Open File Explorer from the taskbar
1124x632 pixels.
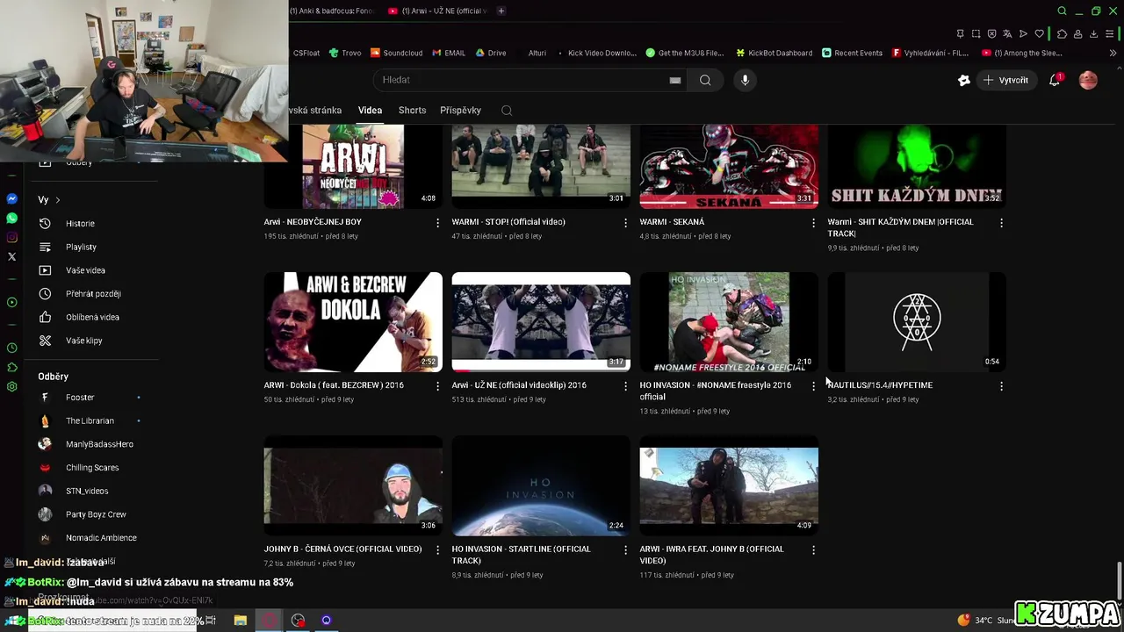coord(241,621)
